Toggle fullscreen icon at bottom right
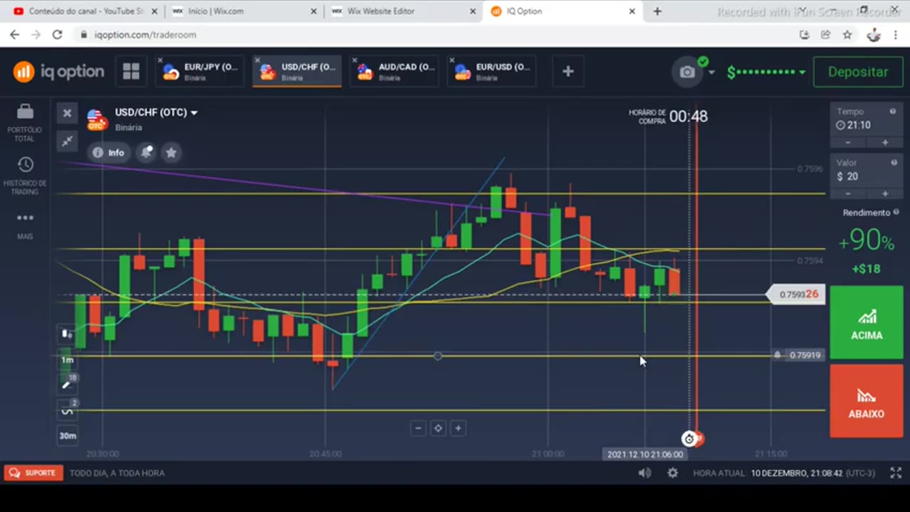Image resolution: width=910 pixels, height=512 pixels. click(x=896, y=473)
